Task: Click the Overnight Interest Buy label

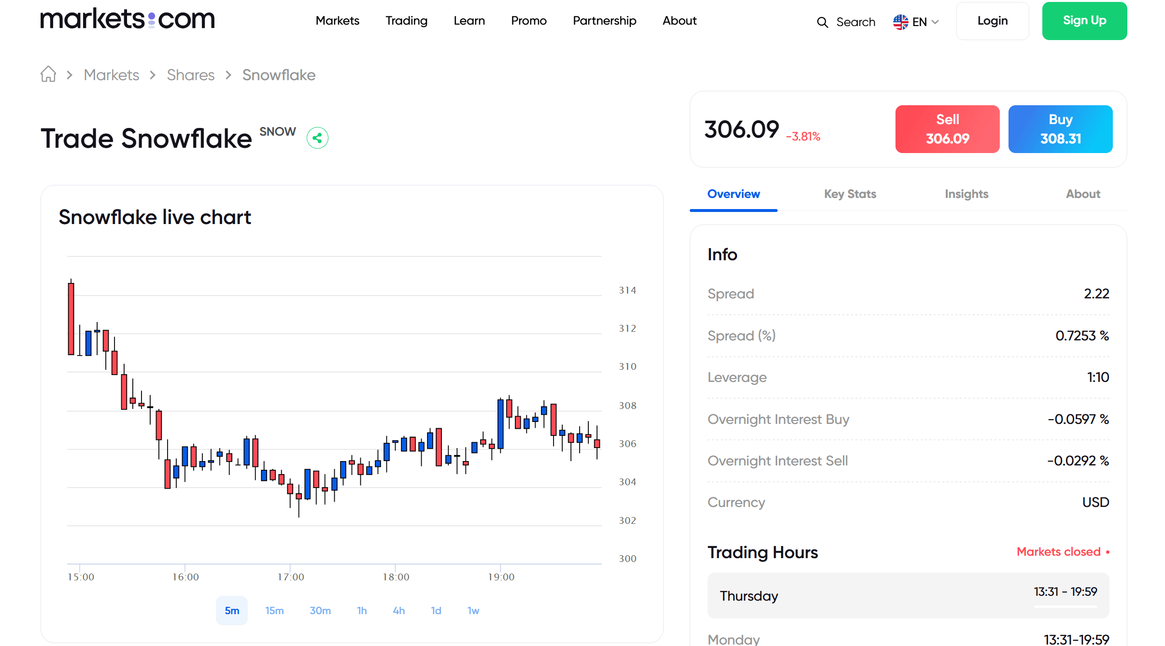Action: point(778,419)
